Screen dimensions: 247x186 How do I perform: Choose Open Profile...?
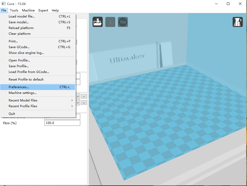point(38,60)
